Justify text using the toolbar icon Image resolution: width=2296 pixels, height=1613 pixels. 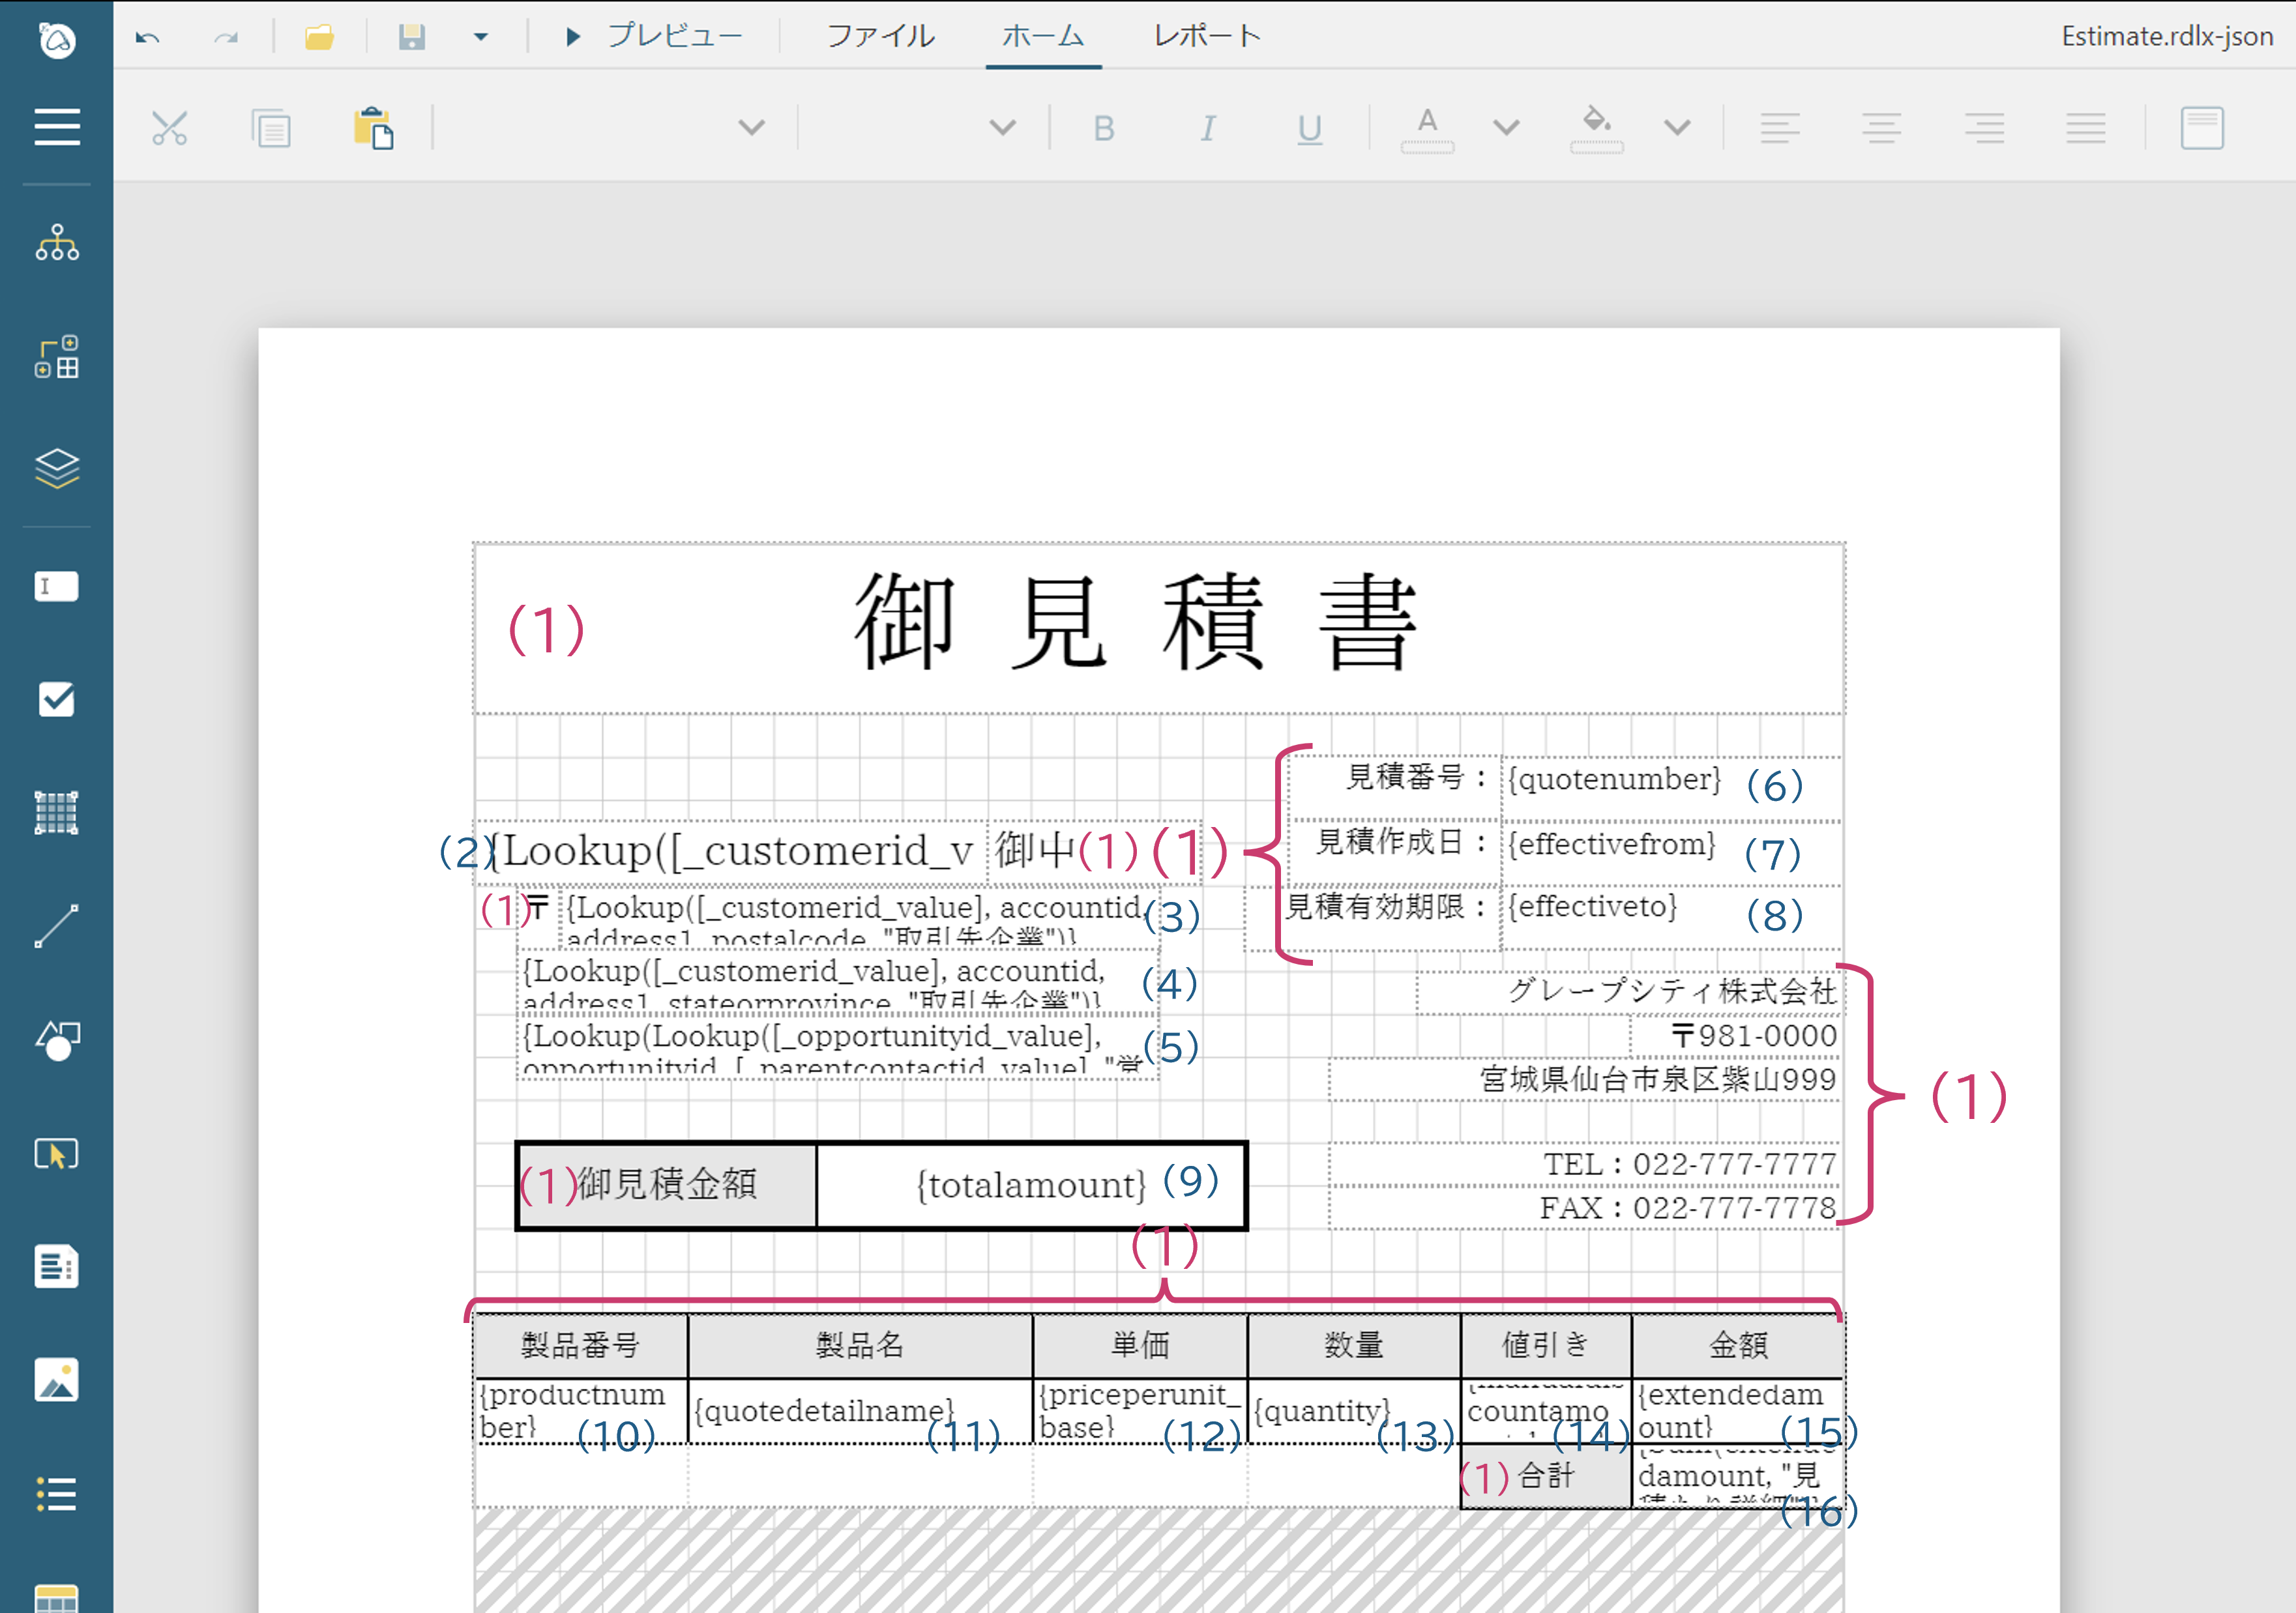(2086, 128)
